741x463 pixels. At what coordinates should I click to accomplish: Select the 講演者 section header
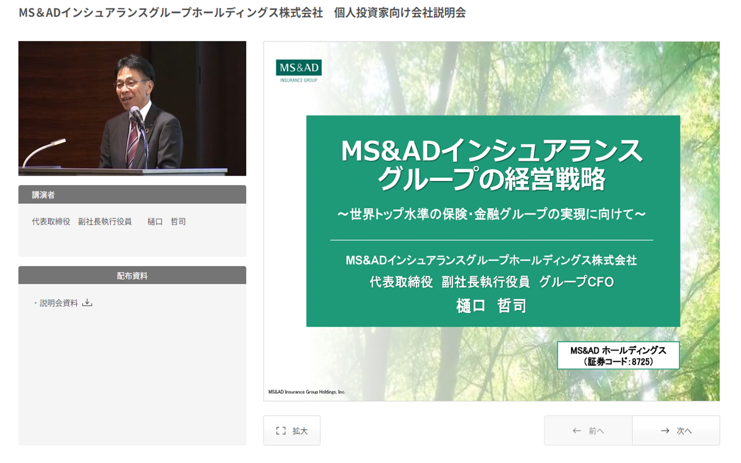click(x=132, y=195)
